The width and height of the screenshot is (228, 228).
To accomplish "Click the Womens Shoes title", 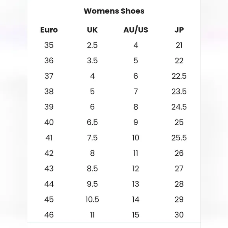I will 114,11.
